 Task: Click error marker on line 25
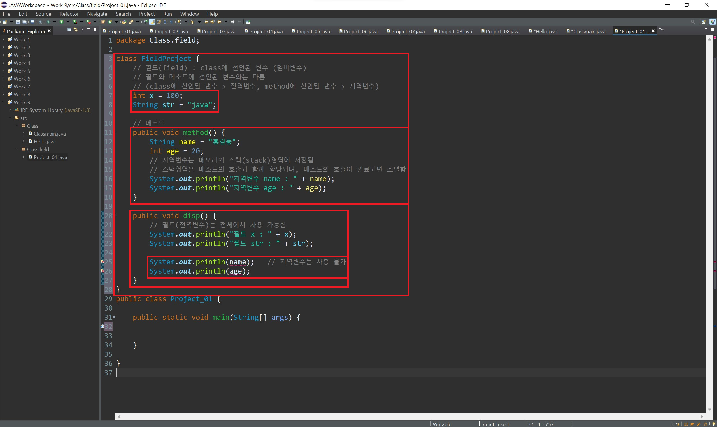[103, 262]
